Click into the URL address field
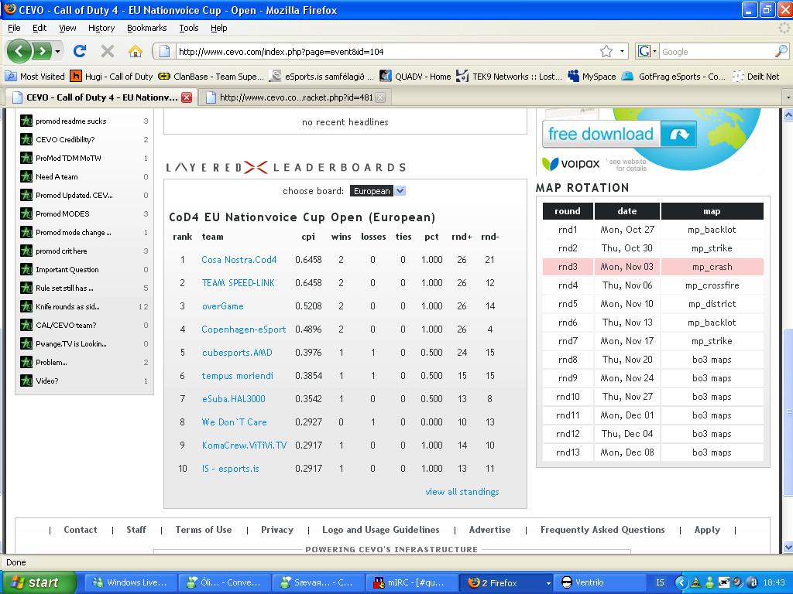Image resolution: width=793 pixels, height=594 pixels. pos(387,52)
